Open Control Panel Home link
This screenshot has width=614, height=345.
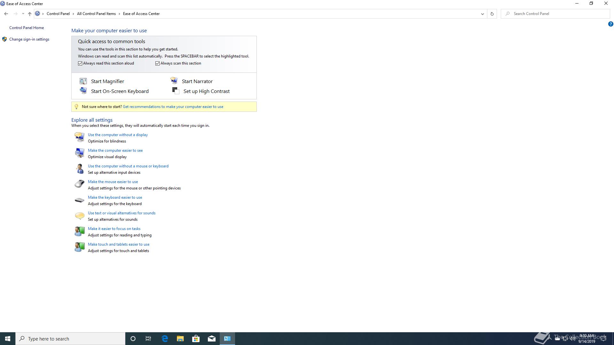[27, 28]
